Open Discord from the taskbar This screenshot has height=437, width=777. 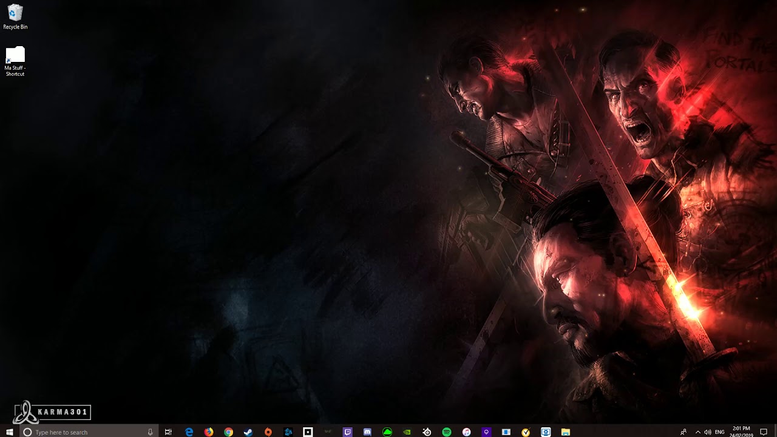367,432
